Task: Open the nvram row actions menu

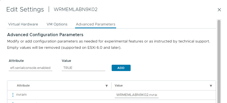Action: (x=13, y=95)
